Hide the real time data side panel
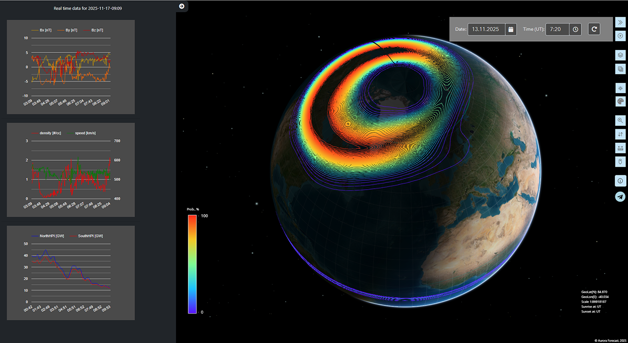Viewport: 628px width, 343px height. point(182,6)
